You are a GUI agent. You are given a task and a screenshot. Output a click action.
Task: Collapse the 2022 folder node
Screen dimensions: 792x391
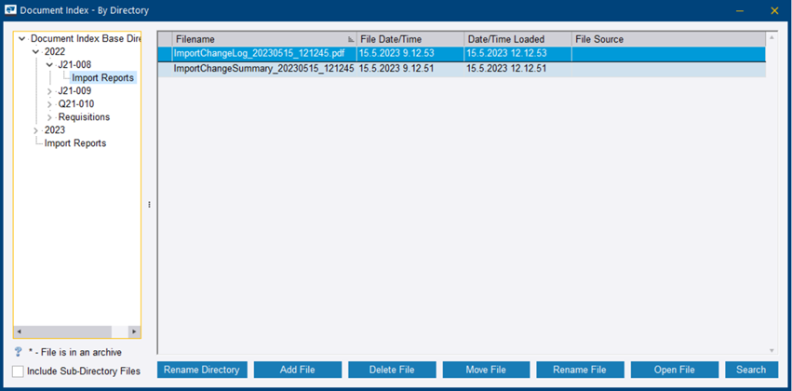[x=35, y=52]
